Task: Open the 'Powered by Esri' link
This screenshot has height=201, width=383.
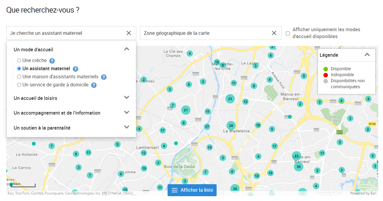Action: pyautogui.click(x=363, y=193)
